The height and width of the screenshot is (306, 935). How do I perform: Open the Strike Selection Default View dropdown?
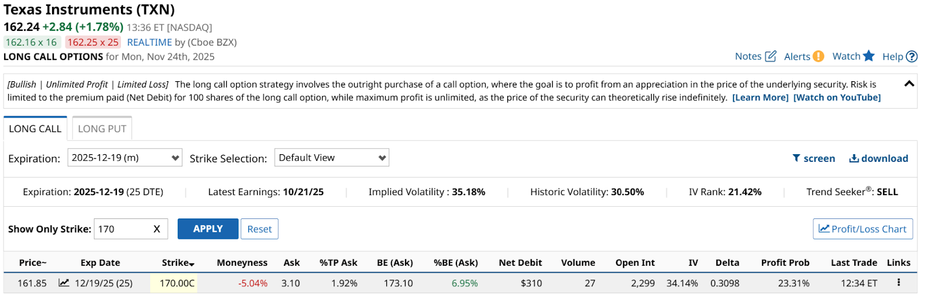(331, 158)
